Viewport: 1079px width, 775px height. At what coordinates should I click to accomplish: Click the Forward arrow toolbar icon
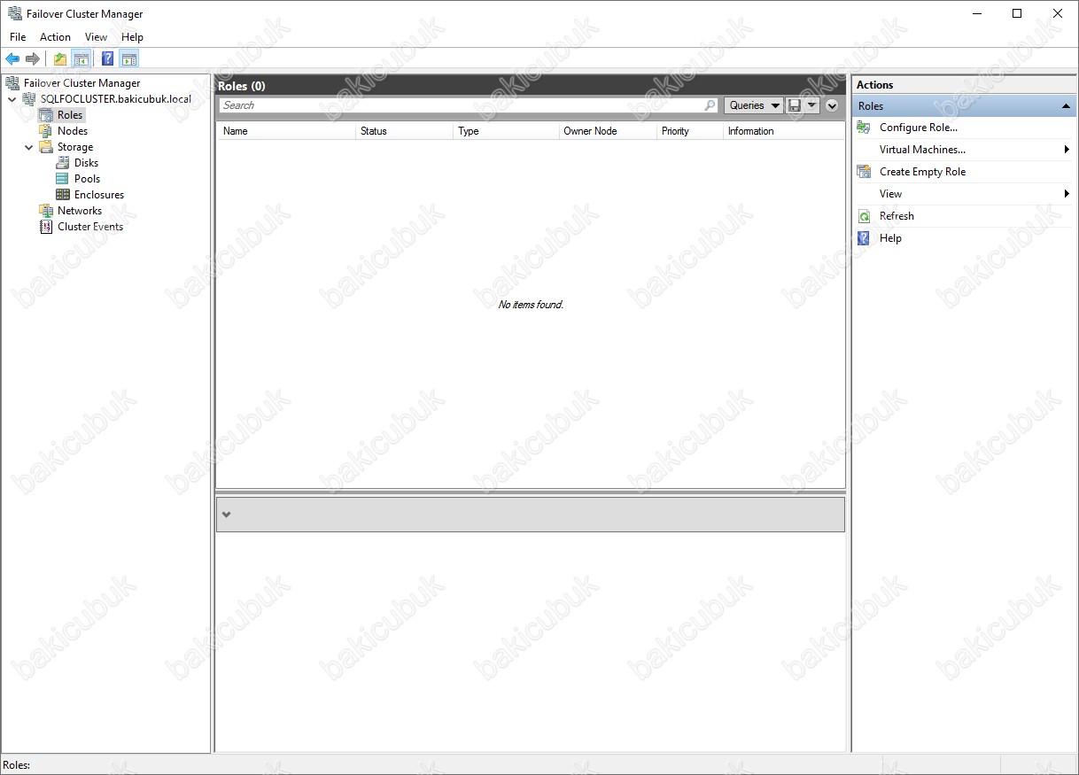pos(33,59)
